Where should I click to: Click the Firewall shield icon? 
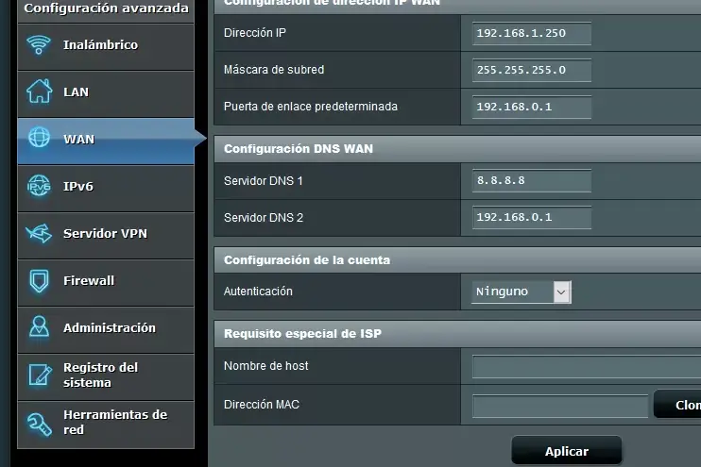click(40, 281)
